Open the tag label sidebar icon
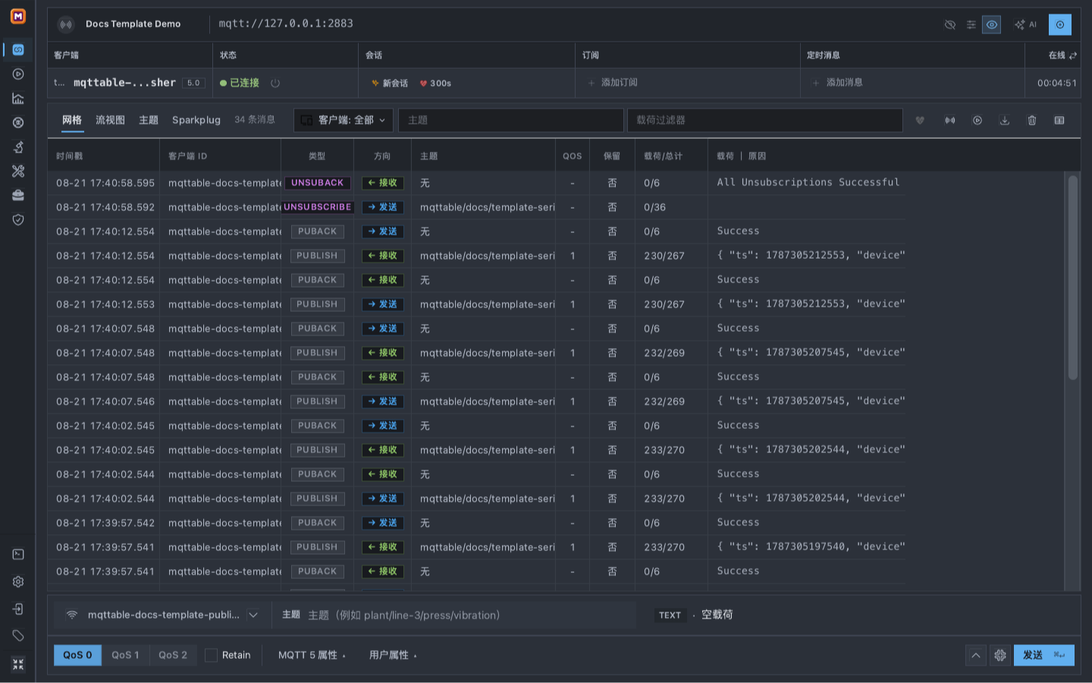Viewport: 1092px width, 683px height. (18, 636)
